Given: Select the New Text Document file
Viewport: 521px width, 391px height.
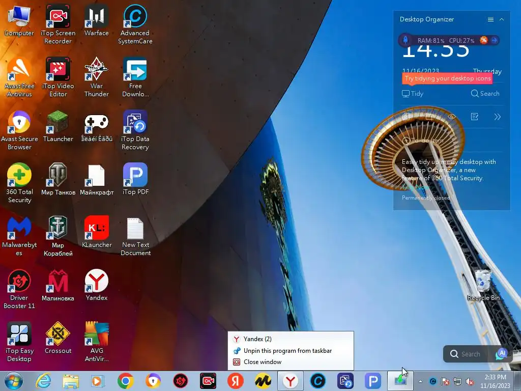Looking at the screenshot, I should click(135, 236).
